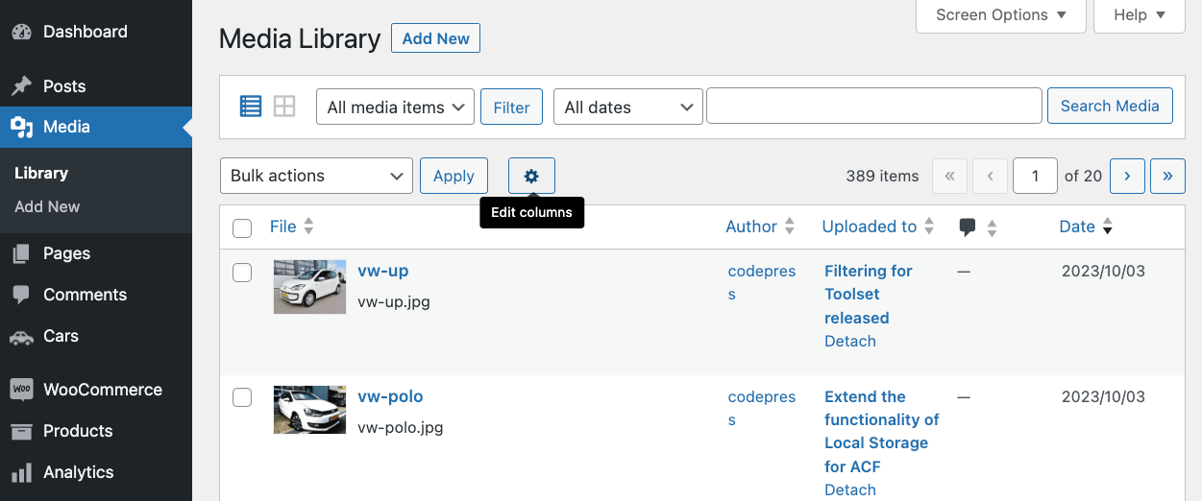The image size is (1202, 501).
Task: Switch to grid view icon
Action: (284, 107)
